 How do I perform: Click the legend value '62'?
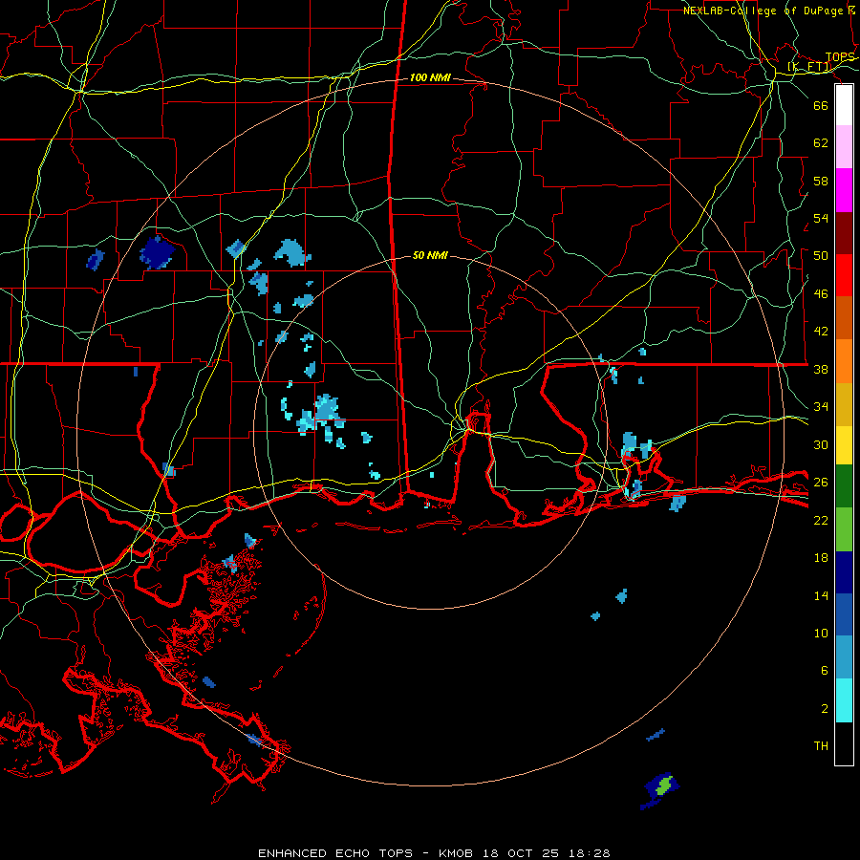click(x=821, y=143)
